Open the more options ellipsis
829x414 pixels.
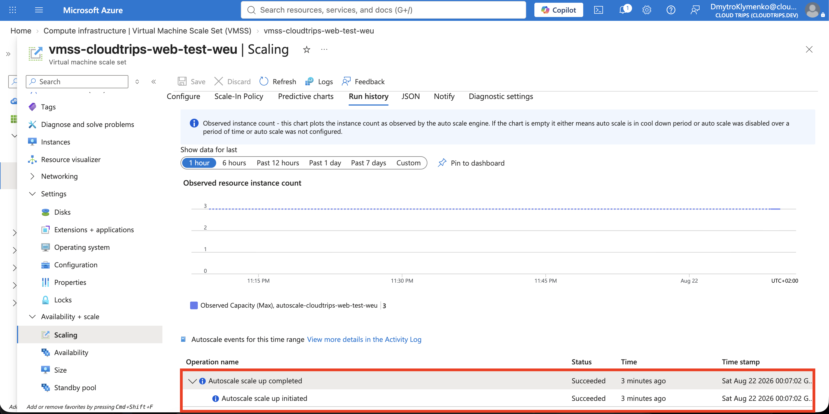324,49
